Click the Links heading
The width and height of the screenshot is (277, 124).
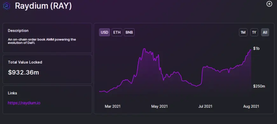click(12, 93)
